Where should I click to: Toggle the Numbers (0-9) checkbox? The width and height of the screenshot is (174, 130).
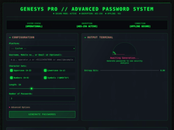(11, 78)
